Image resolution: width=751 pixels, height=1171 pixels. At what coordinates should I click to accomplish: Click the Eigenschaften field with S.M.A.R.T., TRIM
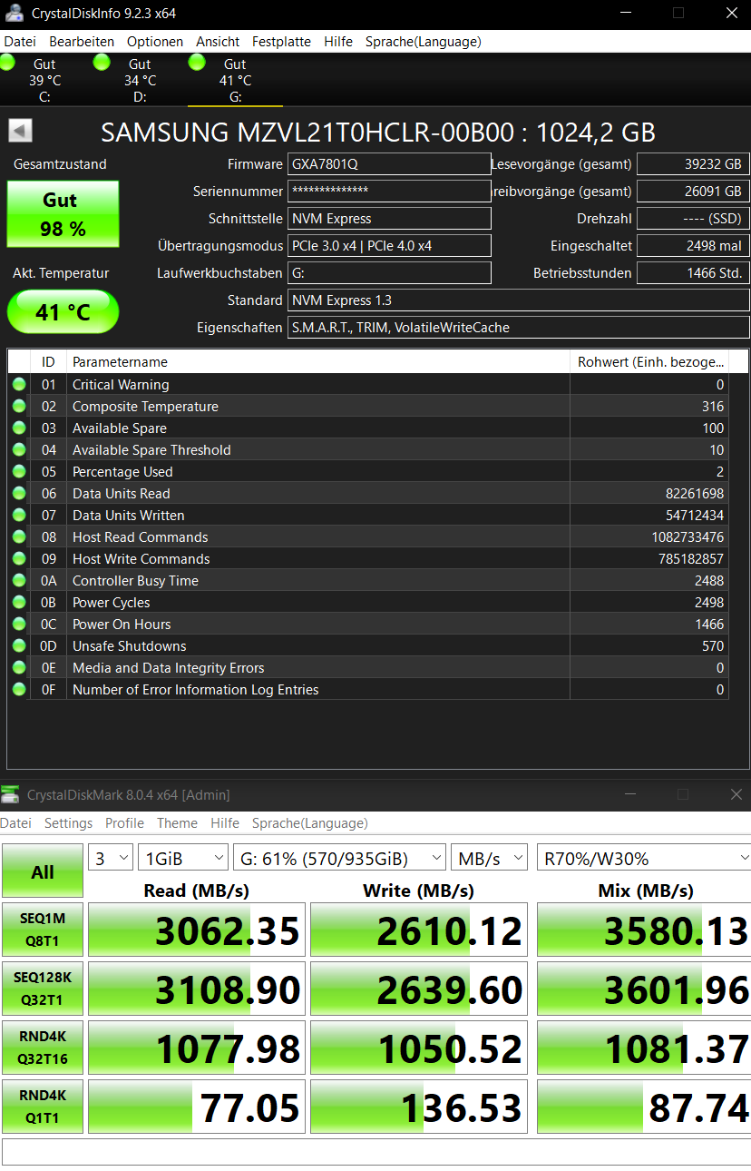519,328
